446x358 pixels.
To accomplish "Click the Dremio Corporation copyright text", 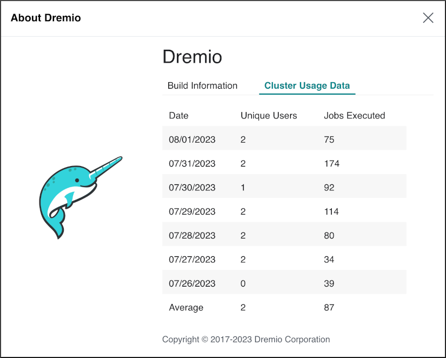I will 246,340.
